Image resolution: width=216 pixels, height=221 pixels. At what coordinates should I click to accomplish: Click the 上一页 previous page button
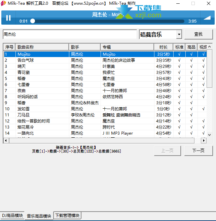point(167,151)
